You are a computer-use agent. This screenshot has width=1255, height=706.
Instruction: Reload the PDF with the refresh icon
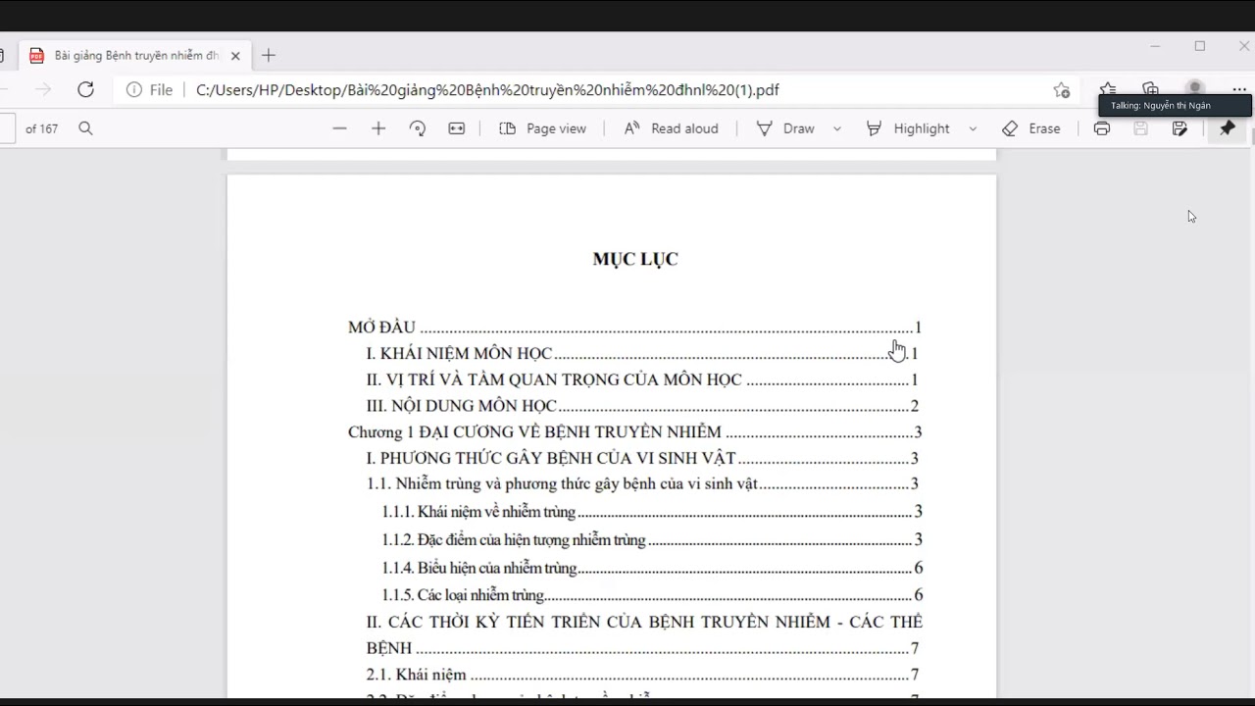click(x=85, y=89)
